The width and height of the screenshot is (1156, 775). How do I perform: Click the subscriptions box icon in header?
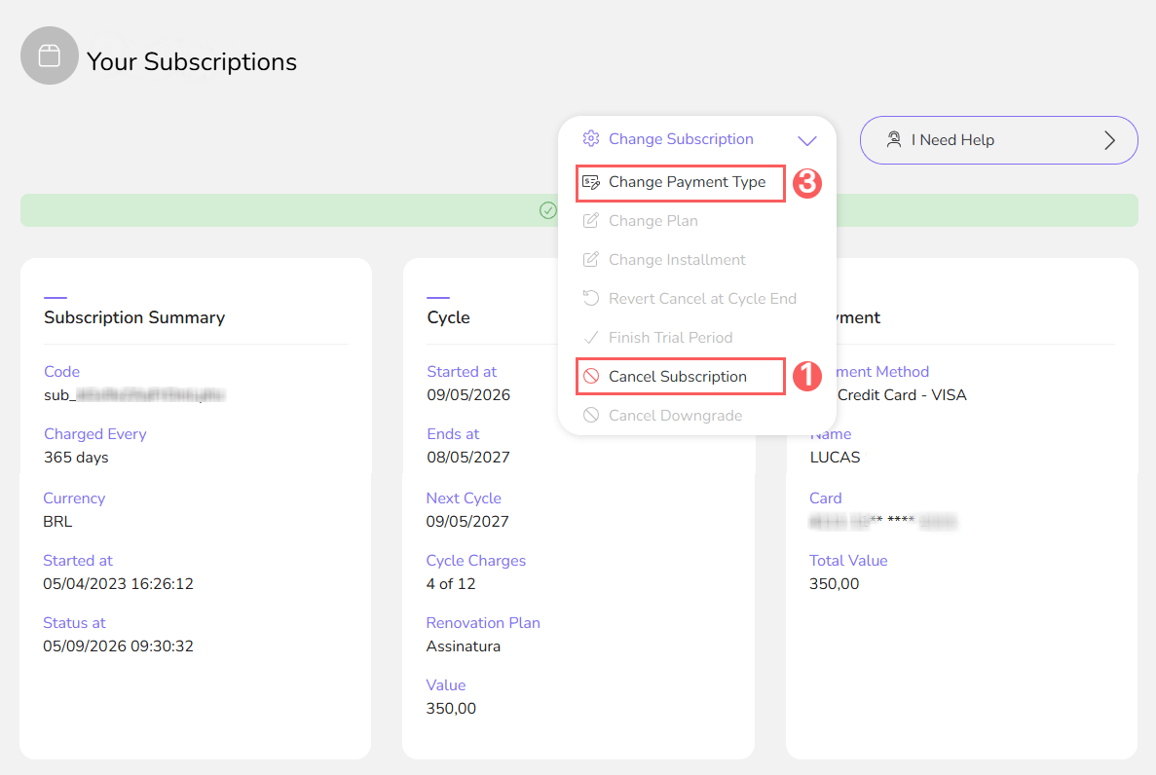(50, 56)
